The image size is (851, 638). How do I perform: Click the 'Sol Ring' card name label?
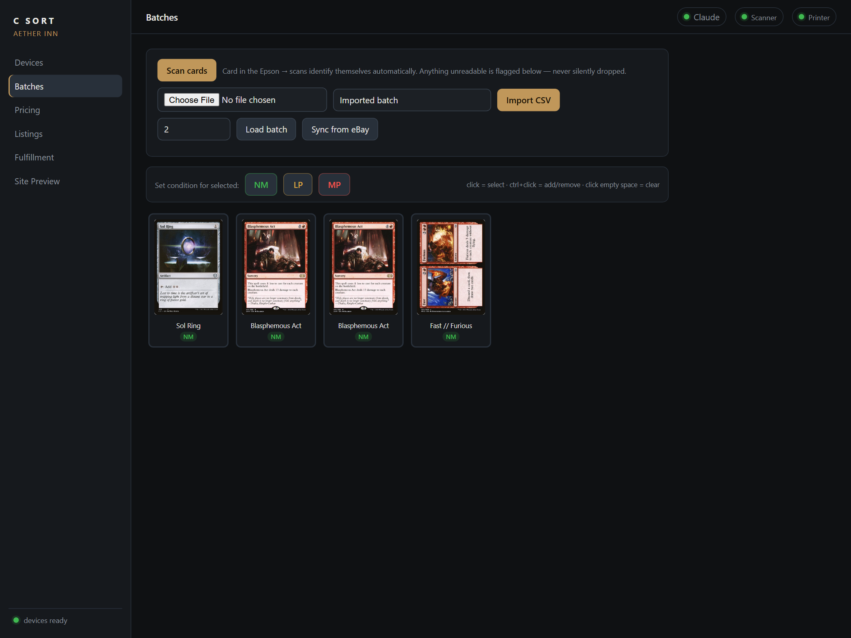[188, 326]
